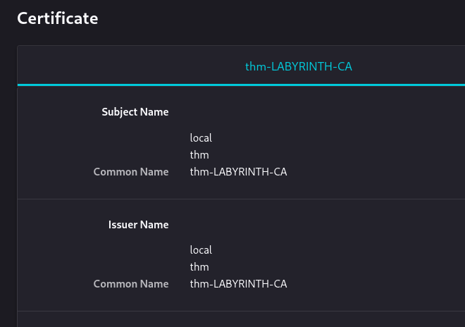The image size is (465, 327).
Task: Click blank area right of the Certificate heading
Action: pos(282,18)
